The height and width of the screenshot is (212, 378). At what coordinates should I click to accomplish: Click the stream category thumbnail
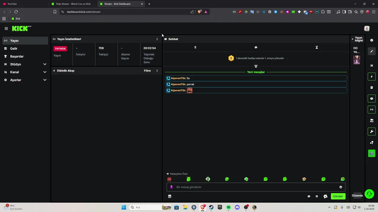(357, 60)
